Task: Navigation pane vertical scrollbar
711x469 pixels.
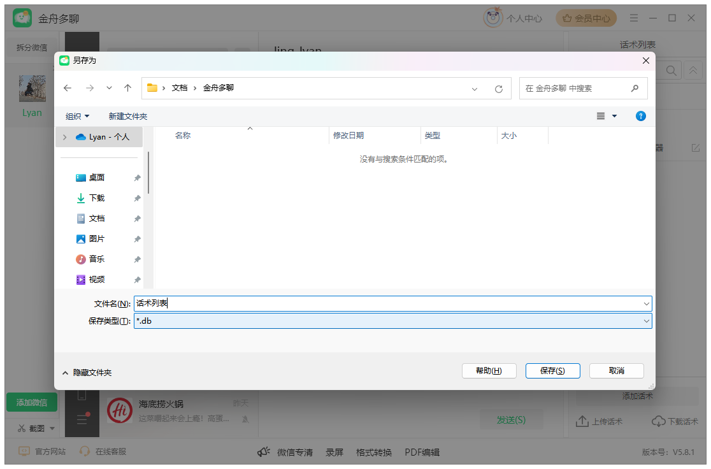Action: click(x=148, y=173)
